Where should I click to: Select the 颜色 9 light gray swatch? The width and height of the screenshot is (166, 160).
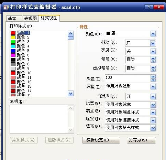[13, 68]
